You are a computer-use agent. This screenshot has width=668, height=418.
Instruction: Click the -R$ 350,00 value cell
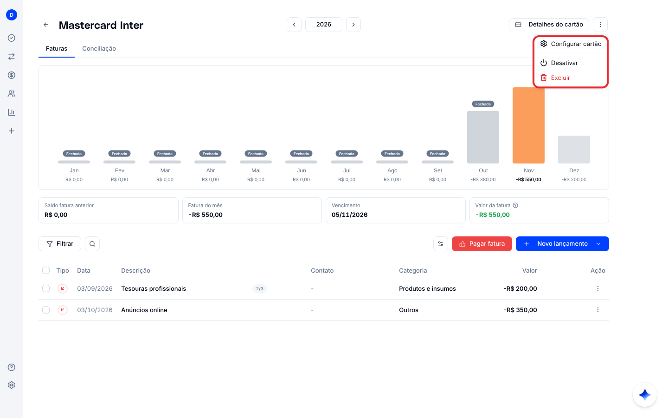point(520,310)
